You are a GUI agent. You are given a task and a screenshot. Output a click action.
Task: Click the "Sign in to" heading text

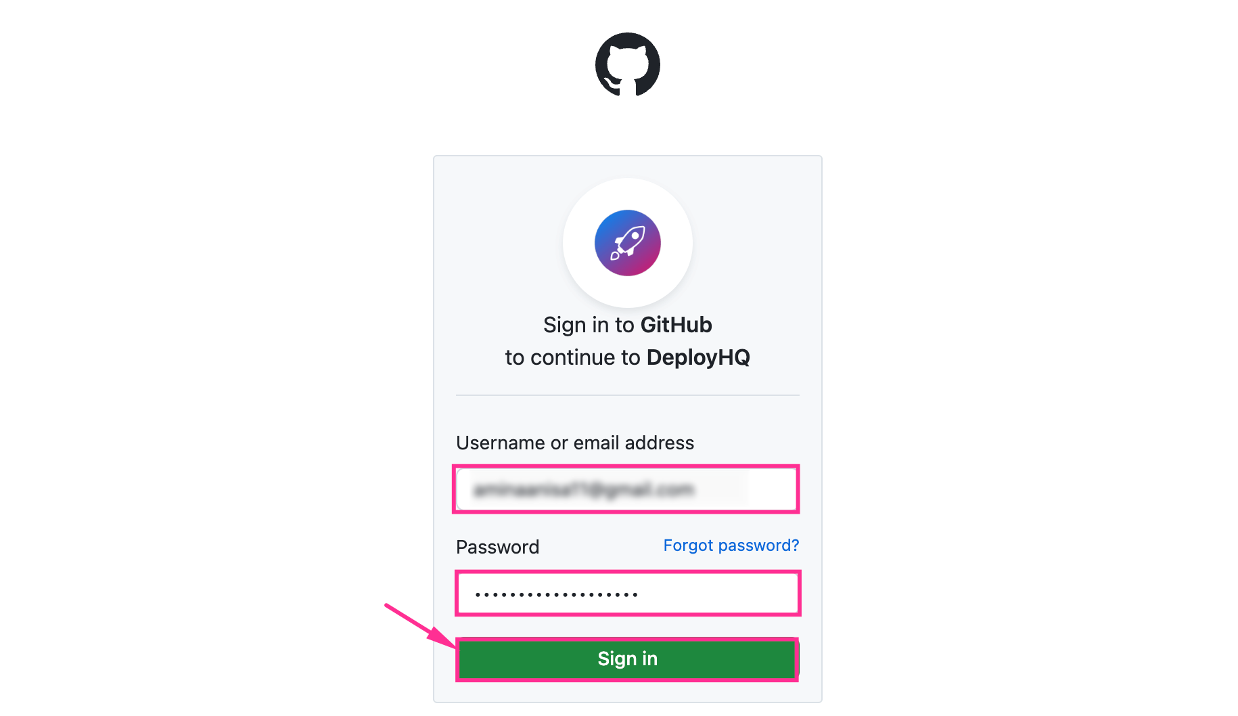[x=589, y=325]
